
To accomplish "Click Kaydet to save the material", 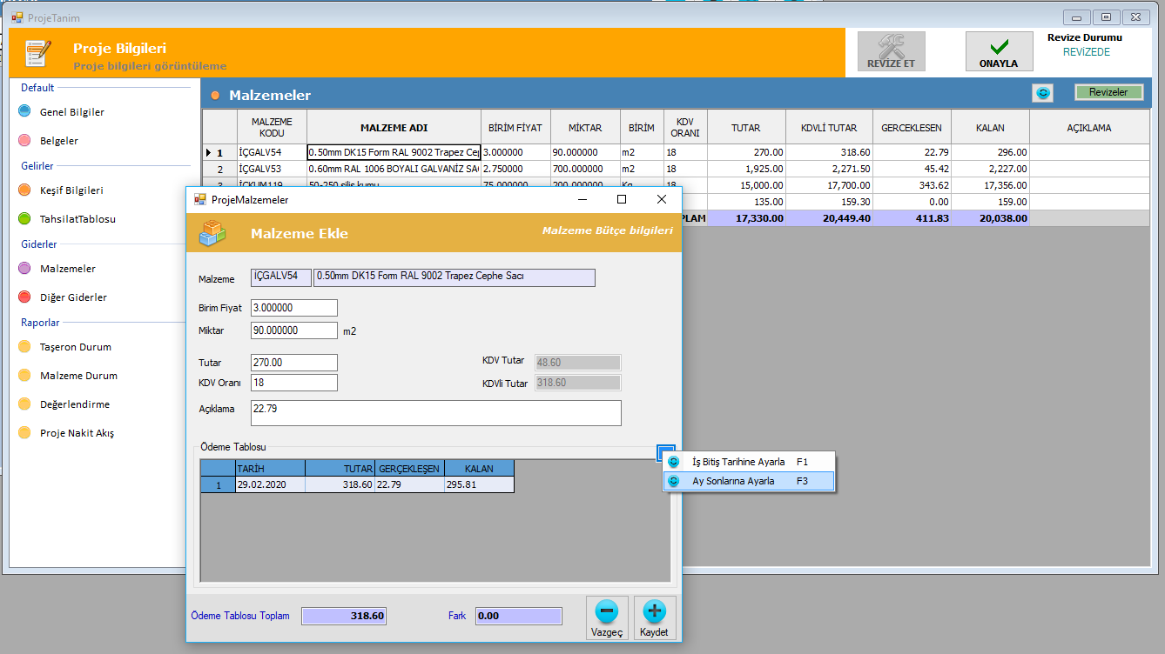I will pos(655,618).
